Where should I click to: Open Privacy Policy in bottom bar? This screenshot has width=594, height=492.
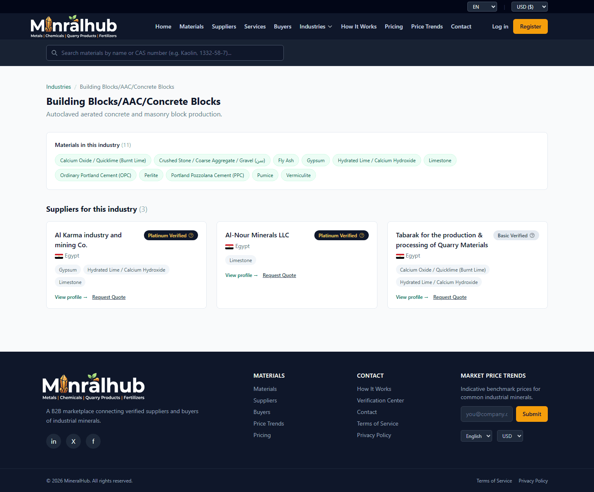533,481
